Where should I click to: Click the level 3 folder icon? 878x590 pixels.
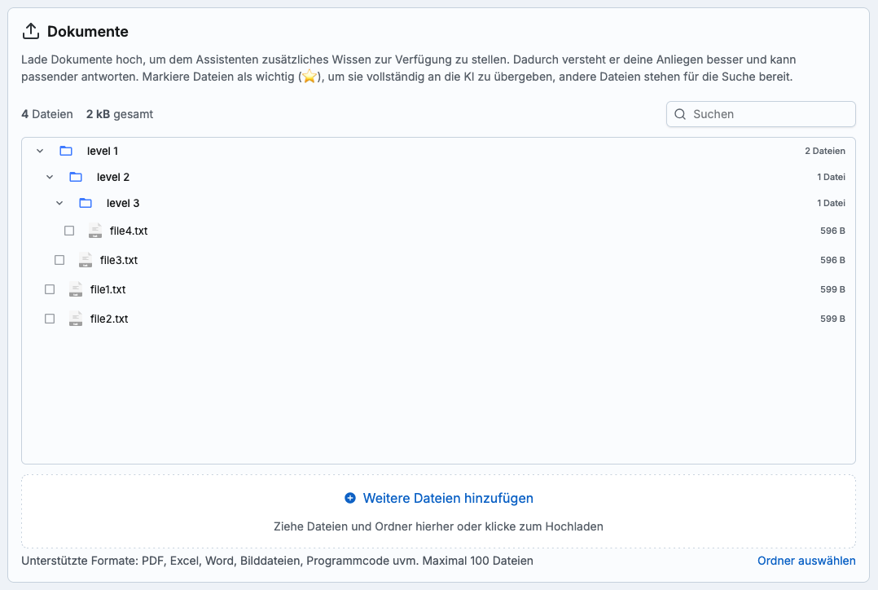click(86, 203)
